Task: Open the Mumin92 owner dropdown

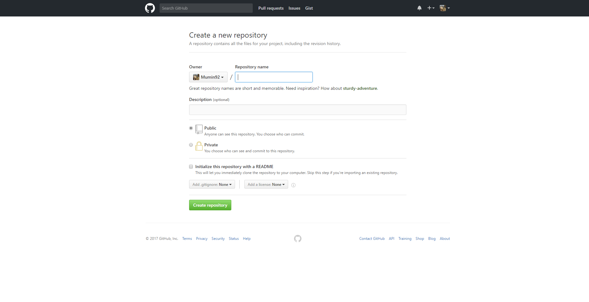Action: [208, 77]
